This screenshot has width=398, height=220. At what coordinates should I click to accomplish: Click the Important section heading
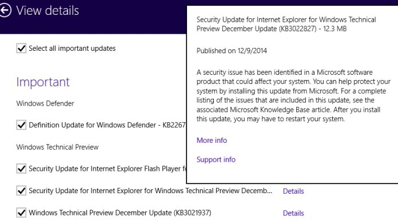pos(43,82)
